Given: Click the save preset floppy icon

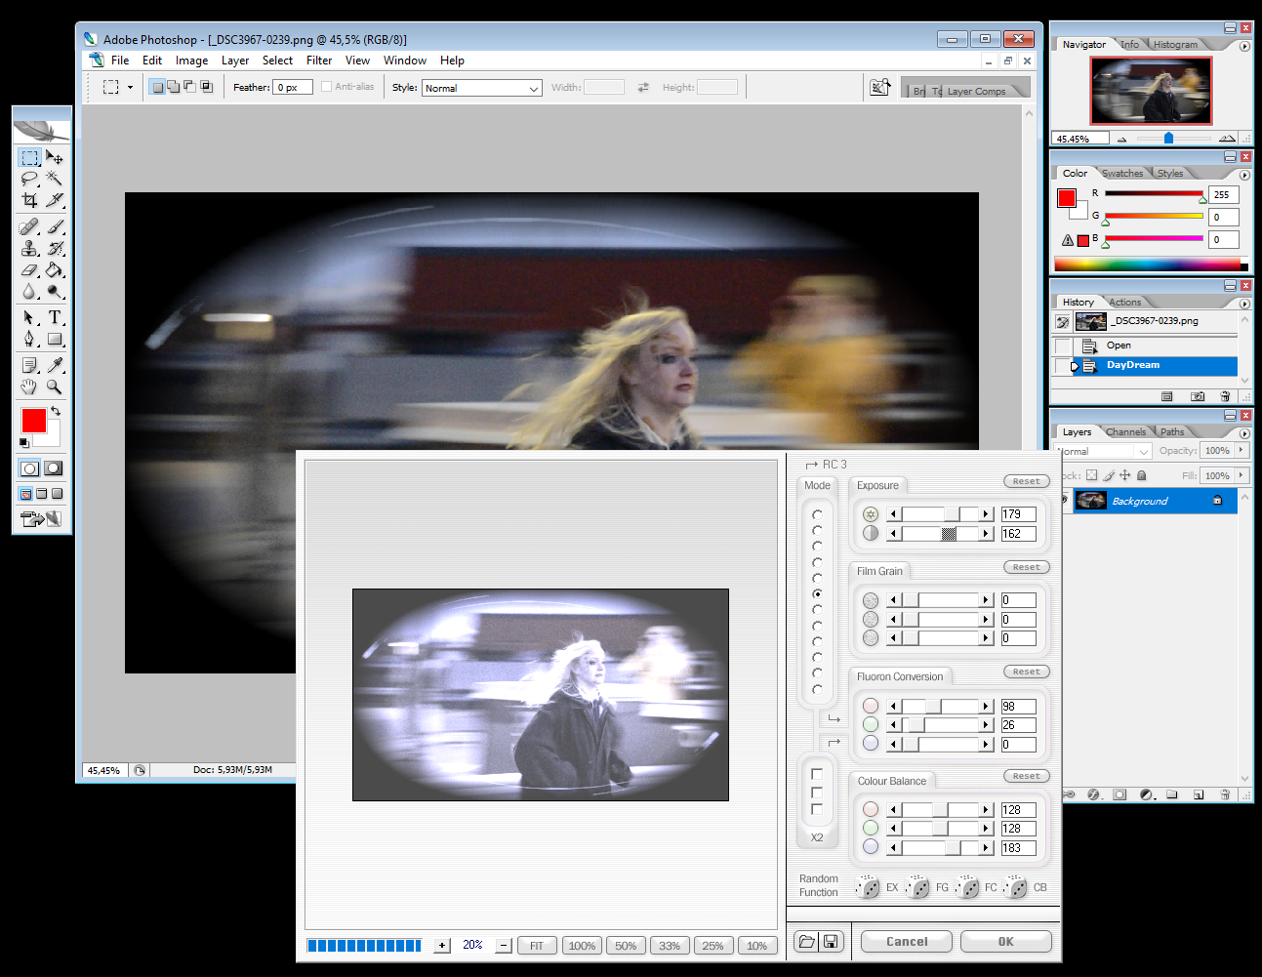Looking at the screenshot, I should (x=831, y=942).
